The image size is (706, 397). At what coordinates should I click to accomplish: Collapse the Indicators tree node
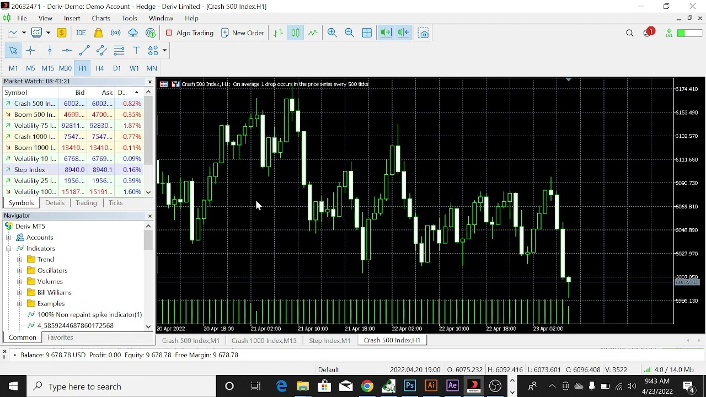pos(9,249)
